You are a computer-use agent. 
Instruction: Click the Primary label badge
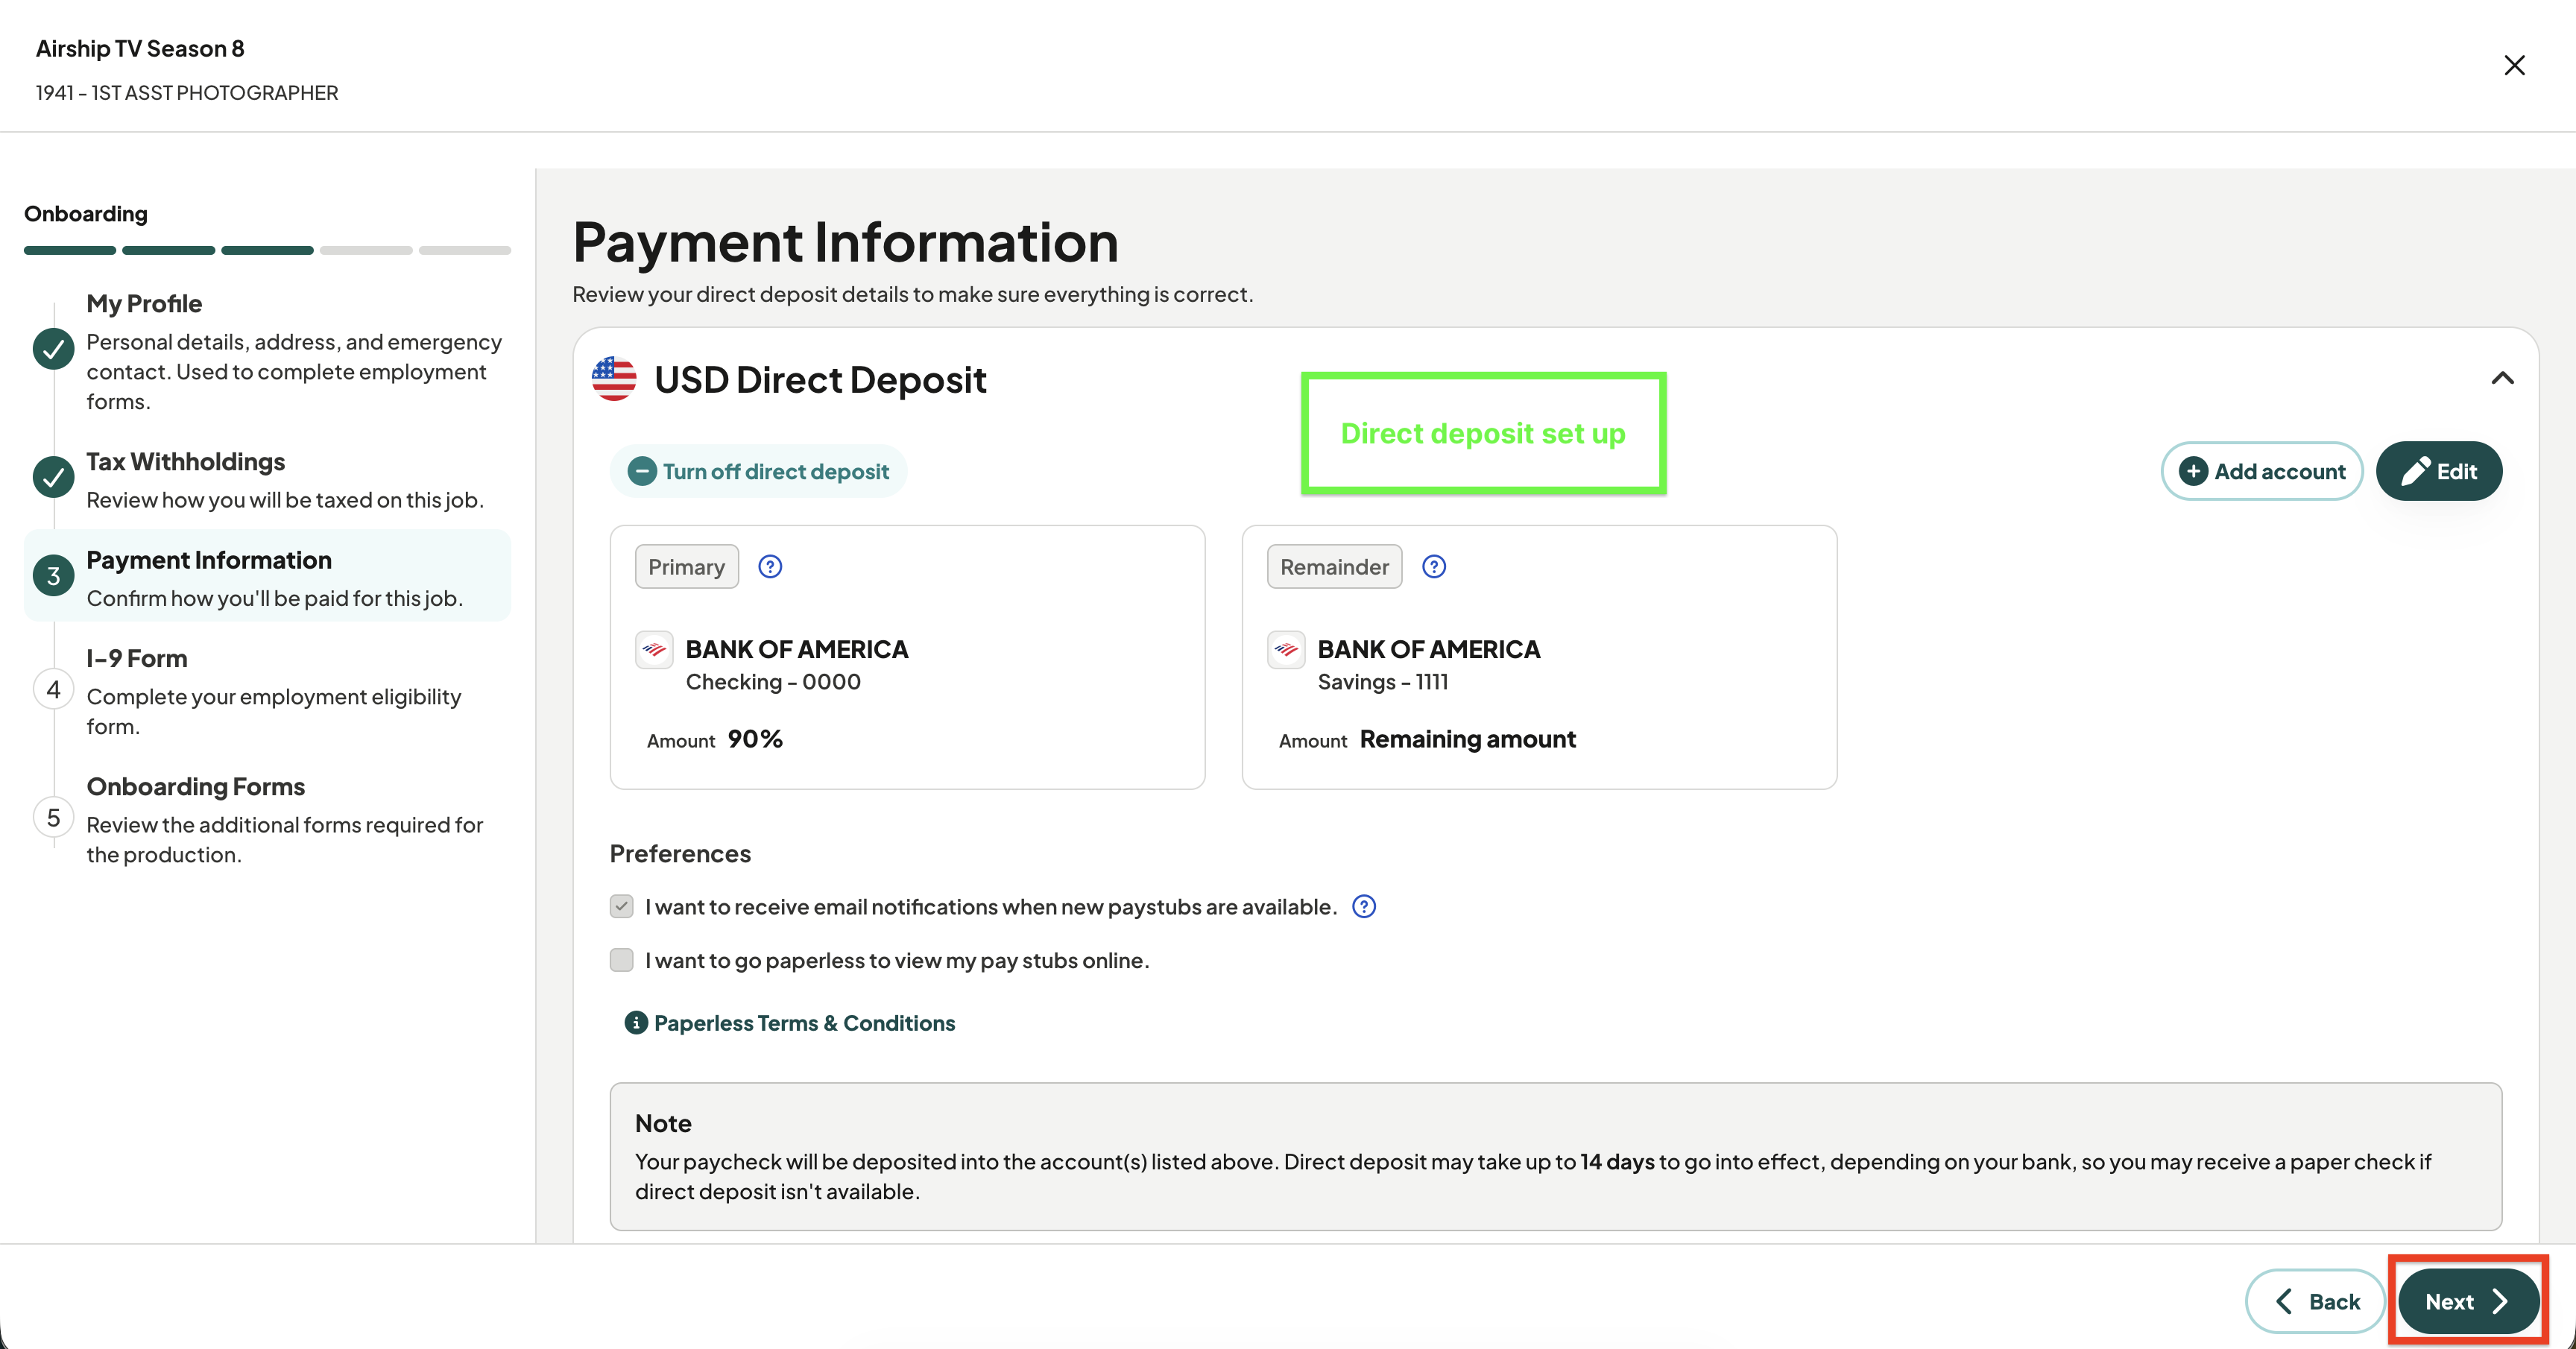(x=687, y=567)
